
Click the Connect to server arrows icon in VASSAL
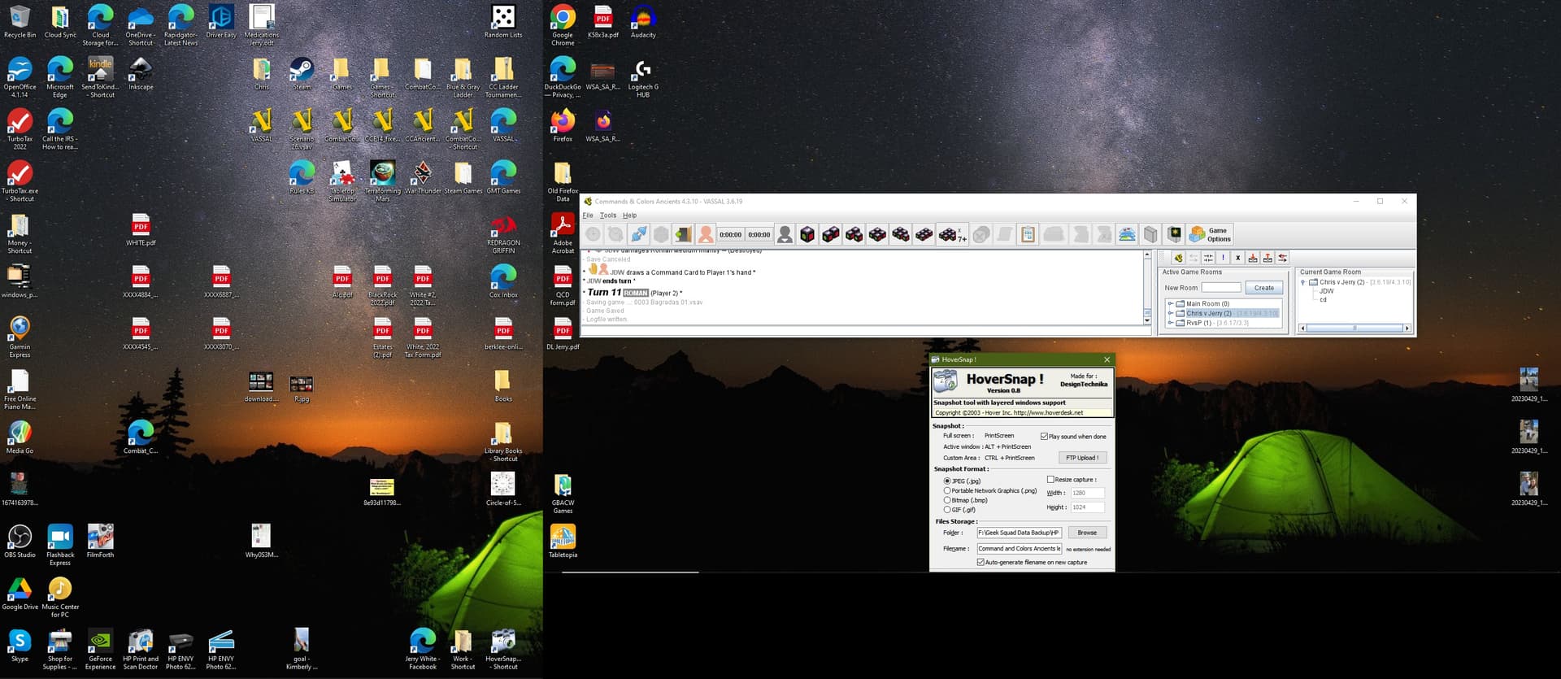(x=639, y=235)
